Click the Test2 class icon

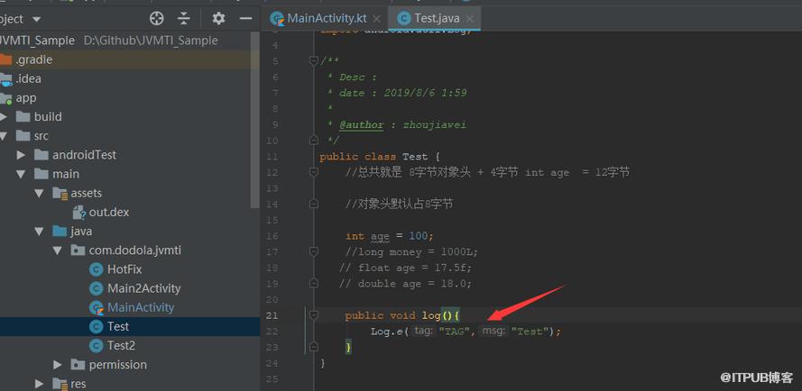pos(96,346)
